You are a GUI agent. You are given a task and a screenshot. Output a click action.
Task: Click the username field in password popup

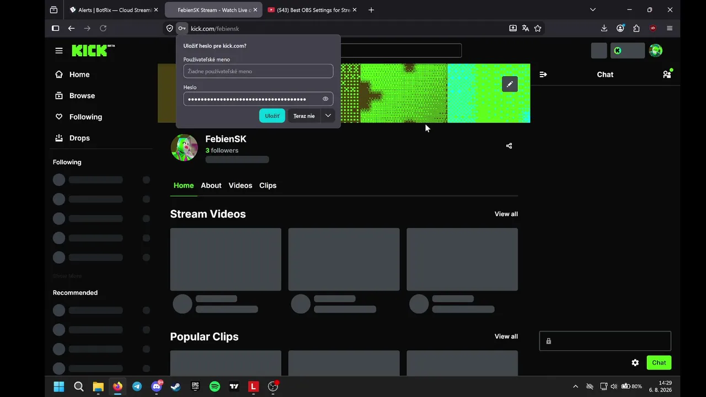click(258, 71)
